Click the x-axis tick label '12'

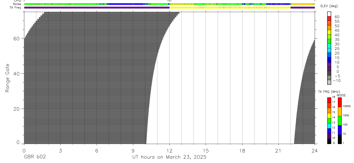[x=170, y=151]
